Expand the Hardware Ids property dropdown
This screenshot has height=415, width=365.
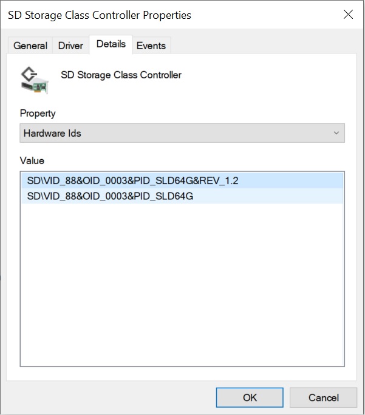182,133
